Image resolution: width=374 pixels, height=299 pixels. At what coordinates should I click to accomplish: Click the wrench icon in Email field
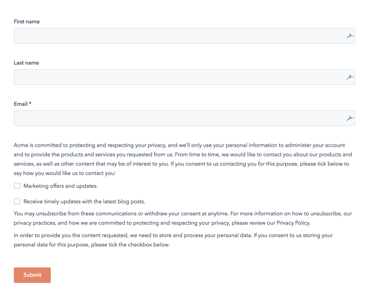tap(350, 118)
